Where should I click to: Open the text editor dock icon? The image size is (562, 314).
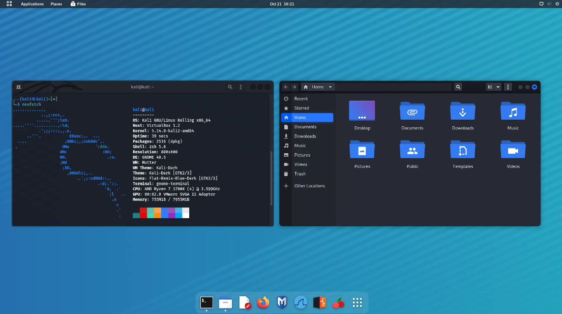[x=245, y=303]
